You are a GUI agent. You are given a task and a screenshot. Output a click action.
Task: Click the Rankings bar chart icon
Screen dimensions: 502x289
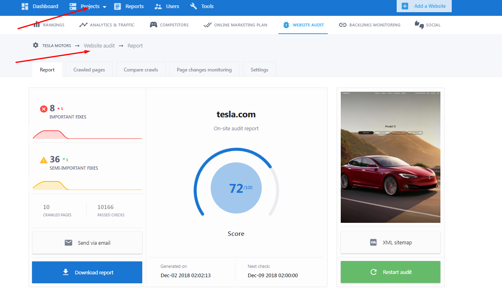pyautogui.click(x=37, y=25)
